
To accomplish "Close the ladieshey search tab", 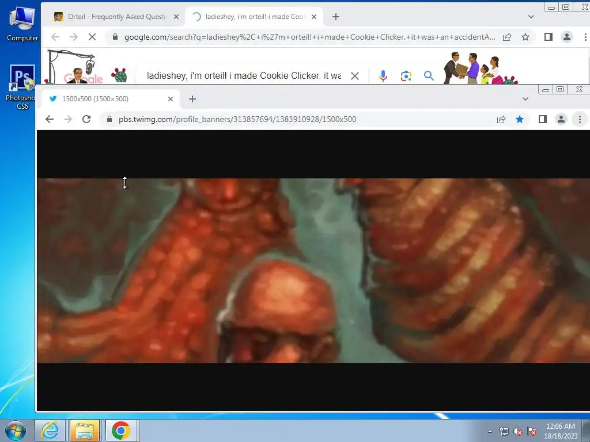I will click(x=314, y=17).
